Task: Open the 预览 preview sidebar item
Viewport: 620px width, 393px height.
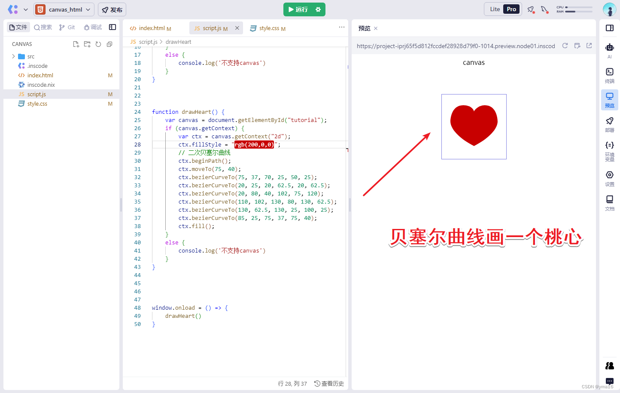Action: pos(610,100)
